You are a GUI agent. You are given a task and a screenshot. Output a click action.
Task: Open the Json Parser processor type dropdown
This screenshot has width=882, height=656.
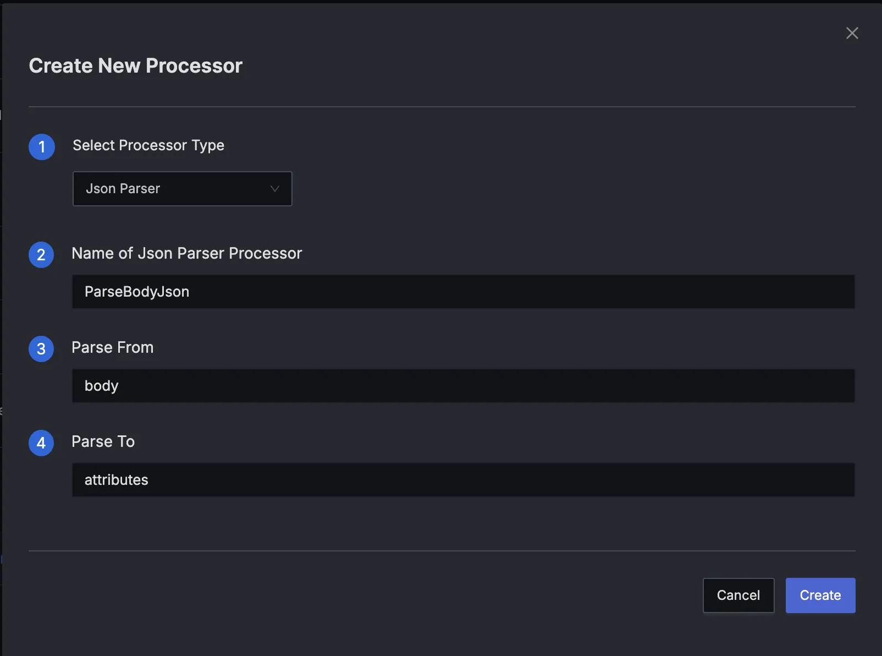182,189
